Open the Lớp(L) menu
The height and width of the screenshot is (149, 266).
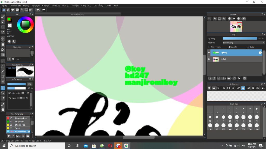[26, 6]
